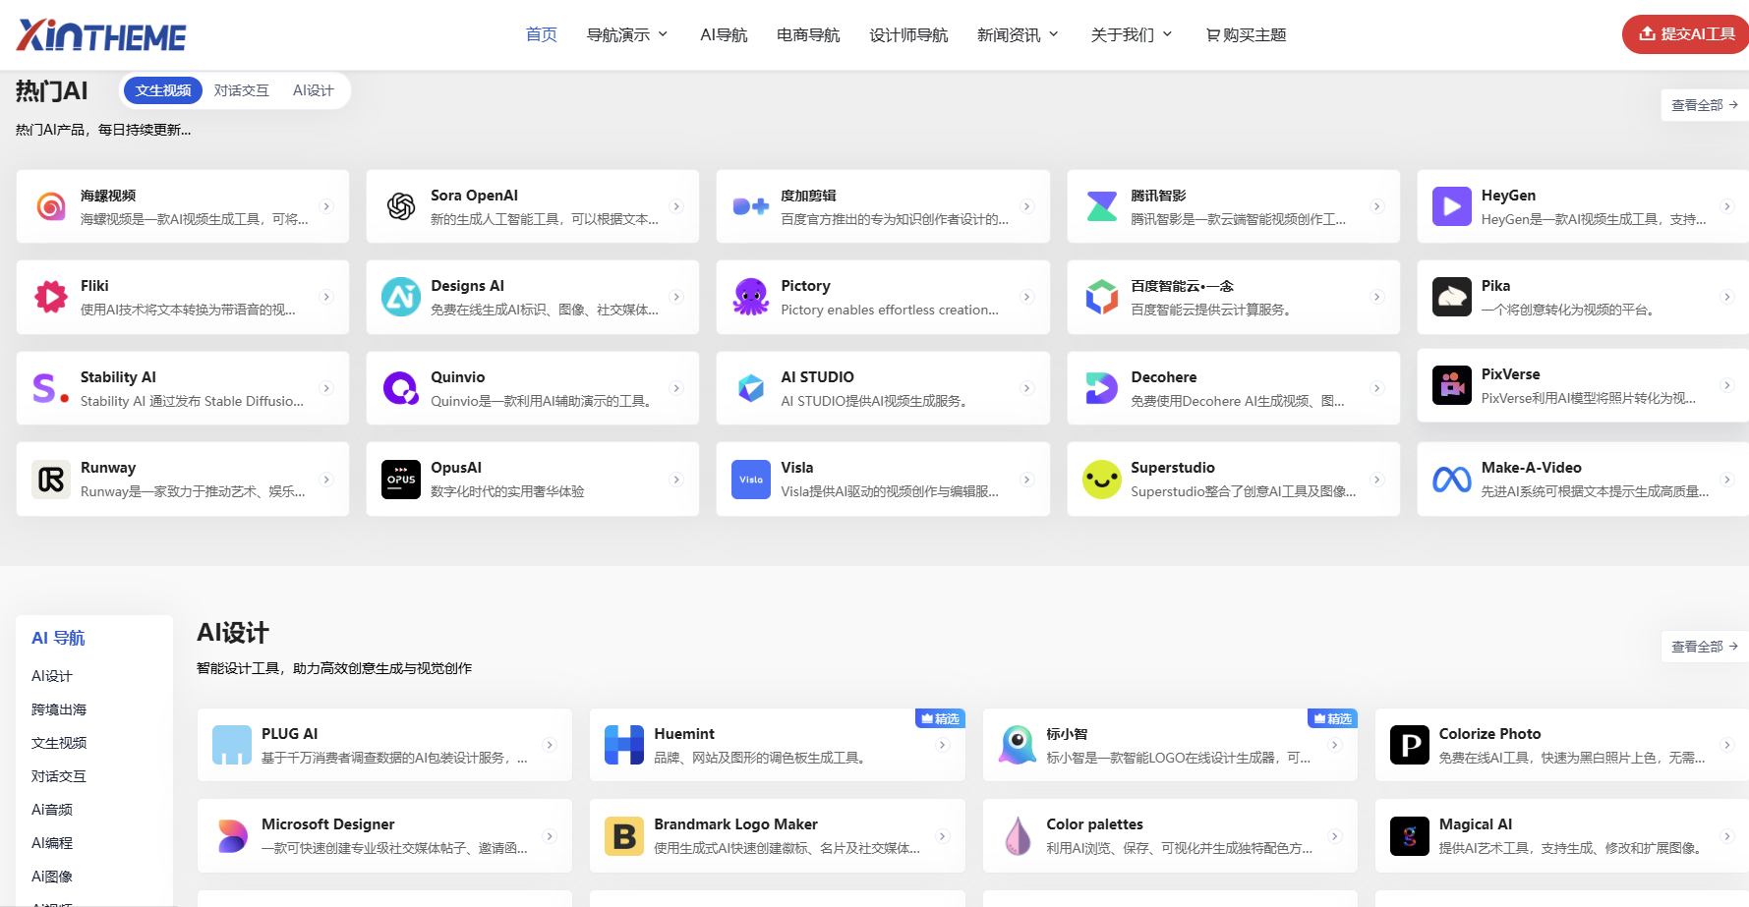The height and width of the screenshot is (907, 1749).
Task: Click the 腾讯智影 icon
Action: pyautogui.click(x=1102, y=206)
